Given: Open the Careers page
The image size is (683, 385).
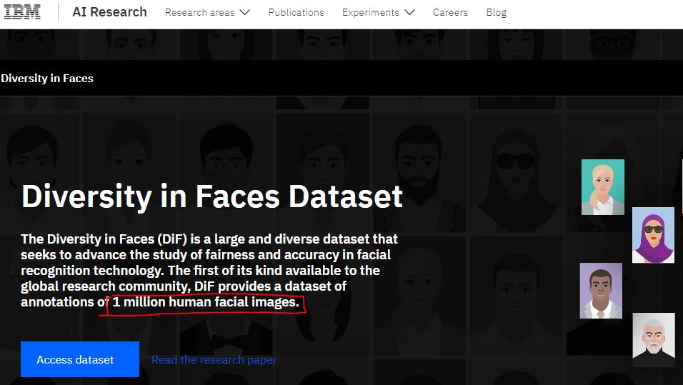Looking at the screenshot, I should pos(450,13).
